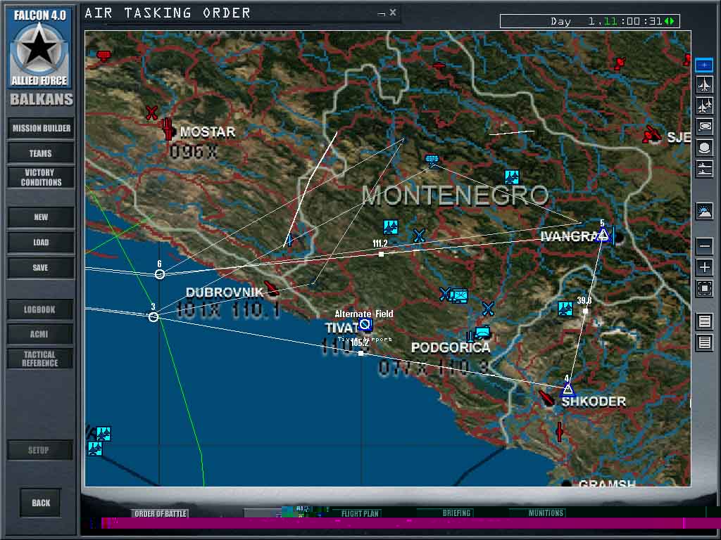The image size is (721, 540).
Task: Click the green time arrows beside the clock
Action: [670, 21]
